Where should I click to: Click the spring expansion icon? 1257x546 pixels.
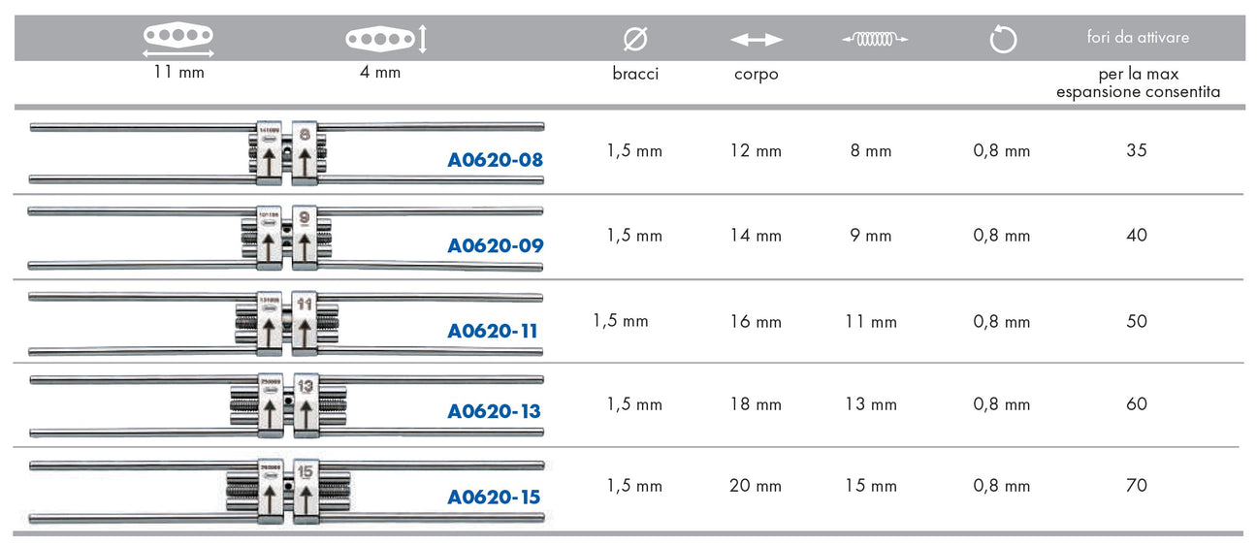875,39
